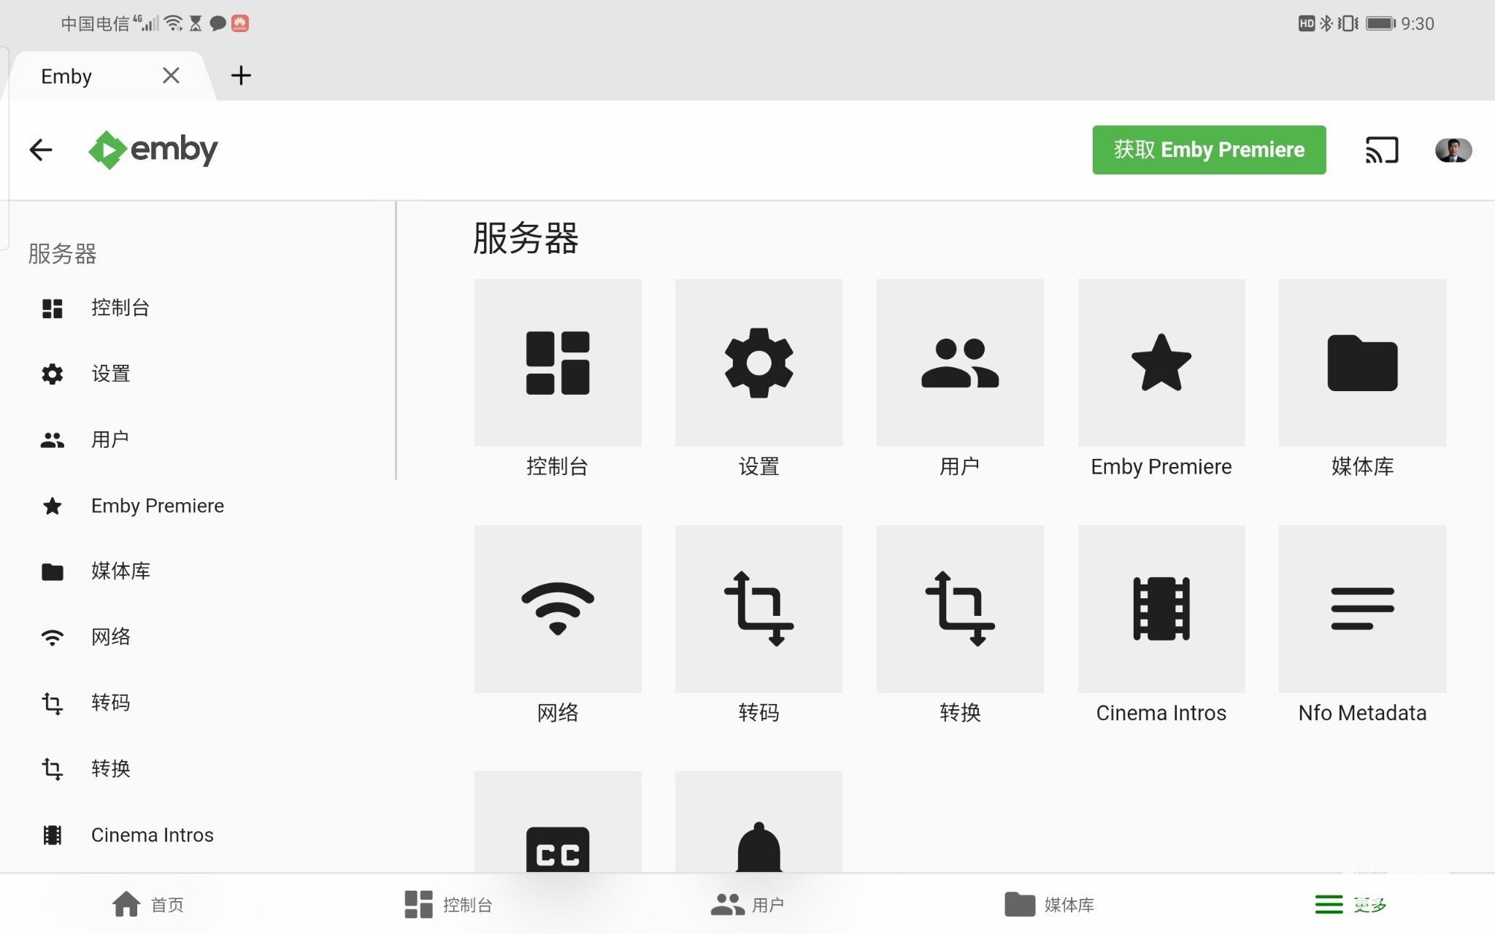Open the 控制台 dashboard tile

[558, 363]
